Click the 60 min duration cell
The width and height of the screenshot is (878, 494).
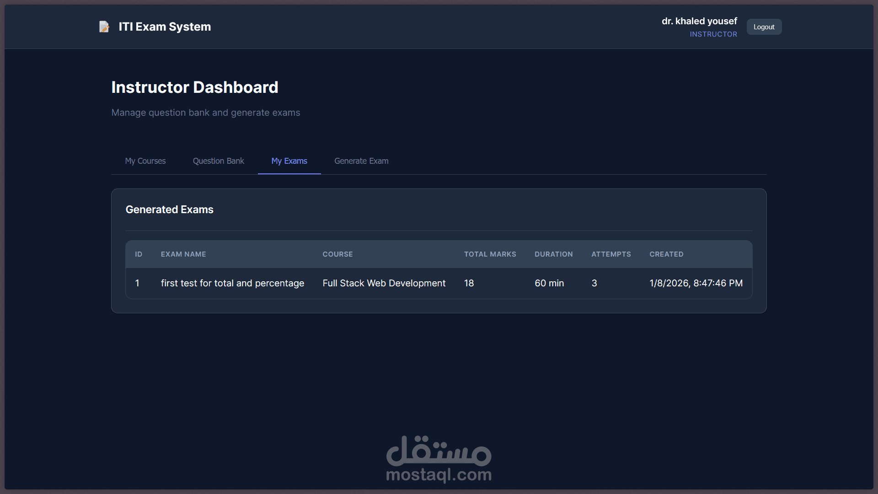[x=549, y=284]
